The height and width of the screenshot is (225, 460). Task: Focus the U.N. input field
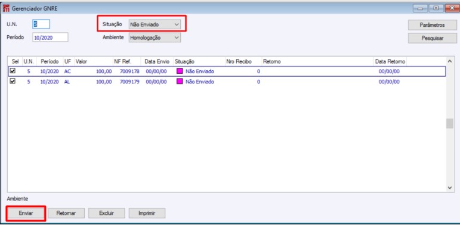click(41, 24)
